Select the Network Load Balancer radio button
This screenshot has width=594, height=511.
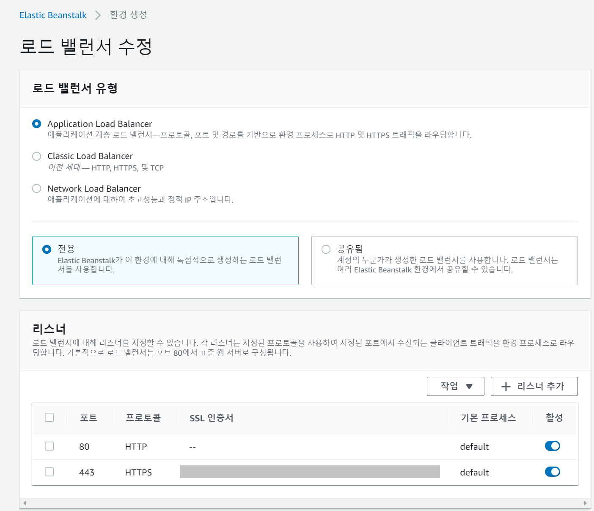click(x=37, y=188)
